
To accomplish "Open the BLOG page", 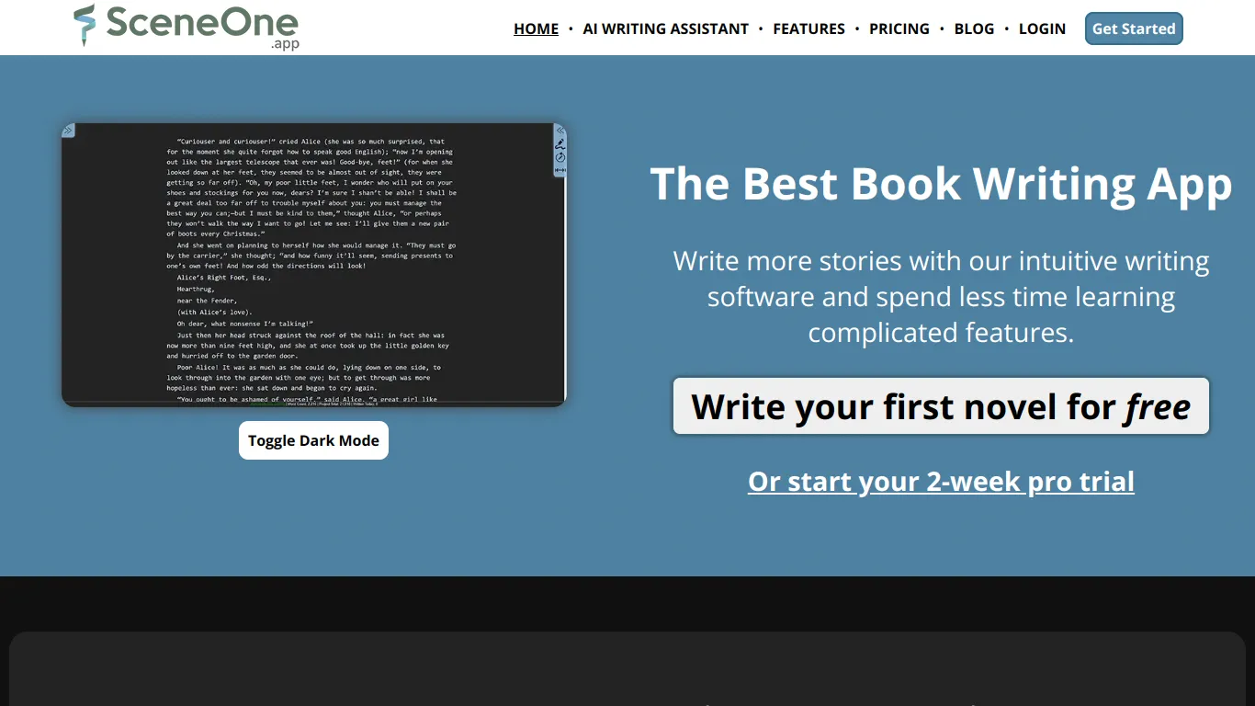I will click(x=974, y=28).
